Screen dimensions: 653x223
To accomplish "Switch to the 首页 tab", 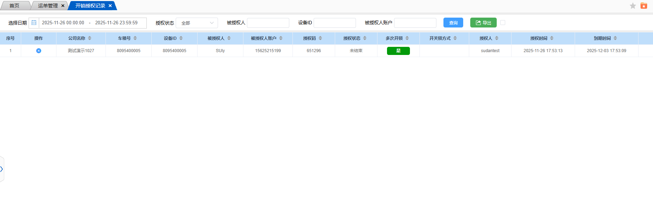I will [x=14, y=6].
